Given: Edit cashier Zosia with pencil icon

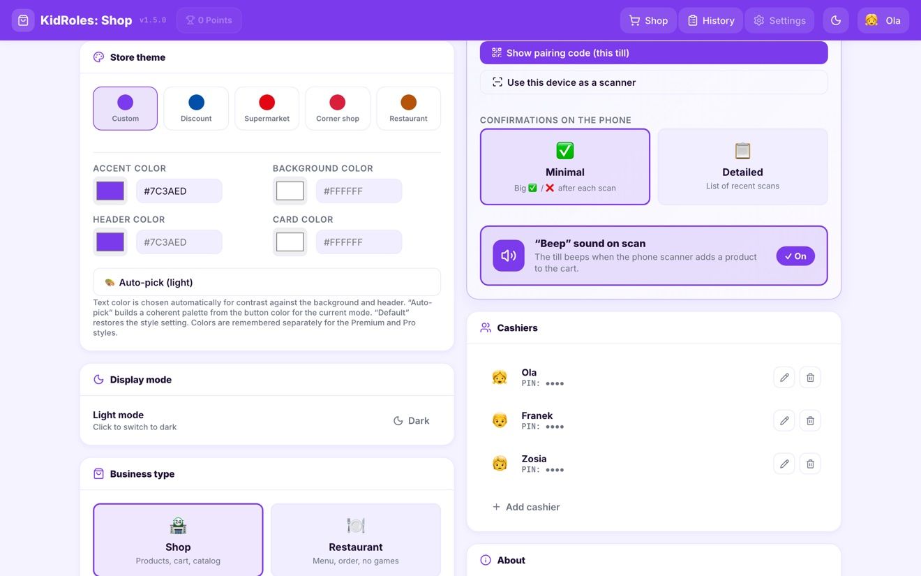Looking at the screenshot, I should click(784, 464).
